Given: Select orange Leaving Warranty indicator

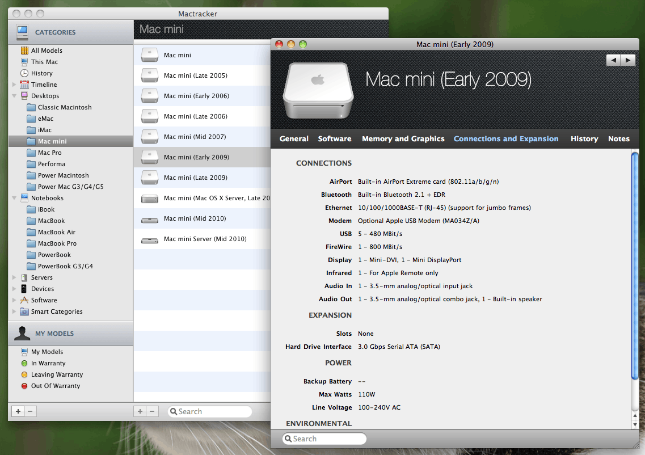Looking at the screenshot, I should (x=24, y=374).
